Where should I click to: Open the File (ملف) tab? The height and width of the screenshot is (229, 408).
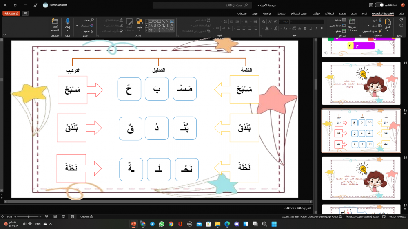(x=401, y=13)
